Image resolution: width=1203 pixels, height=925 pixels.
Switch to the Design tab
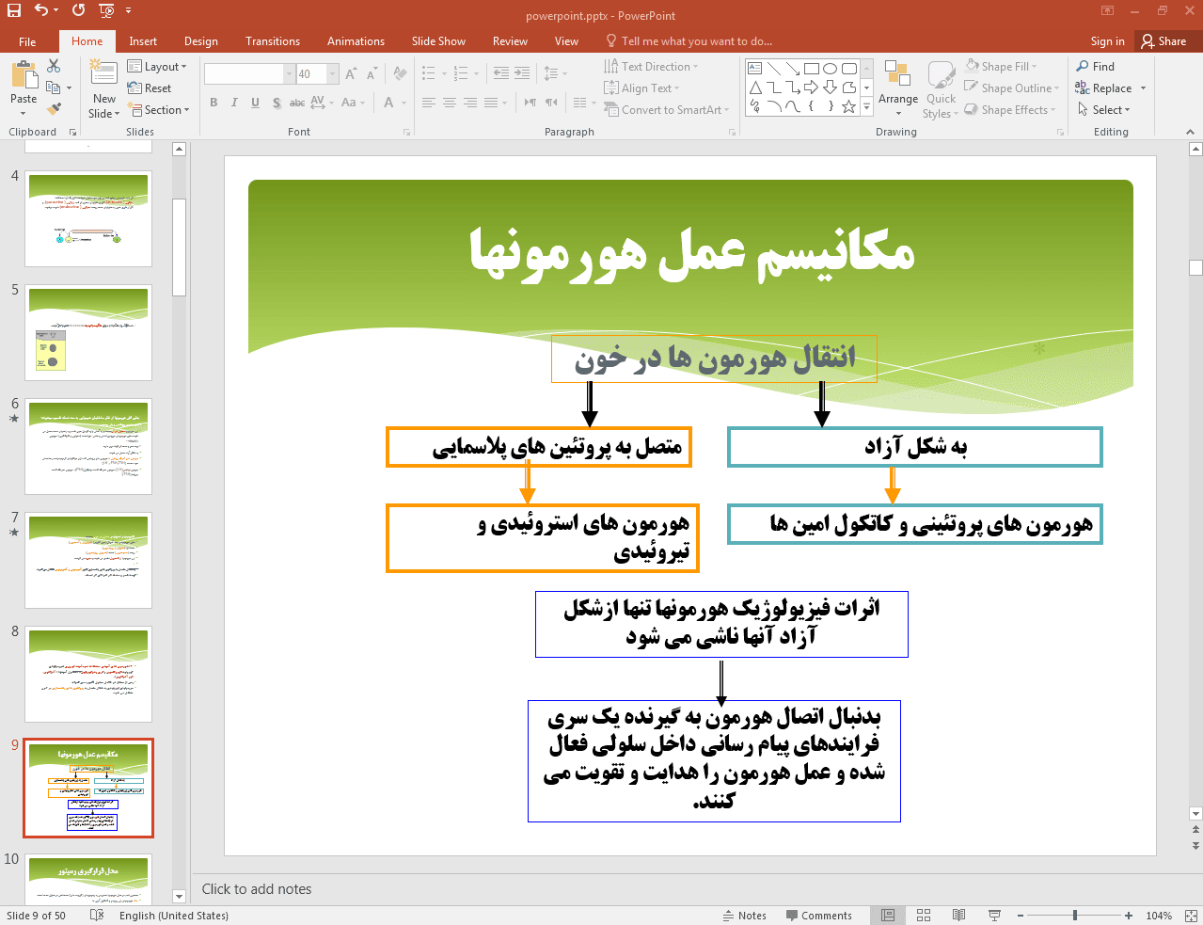click(200, 41)
